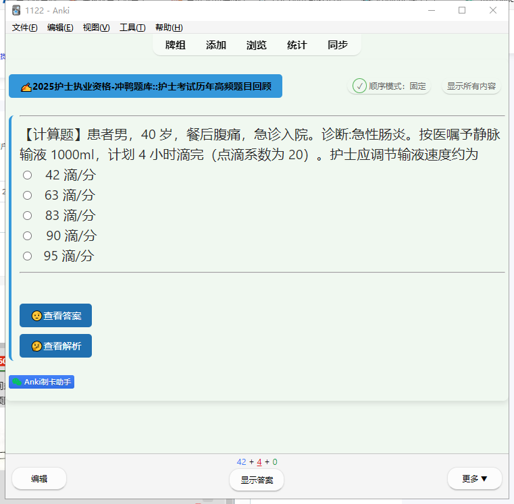Click the green review count 0
Image resolution: width=514 pixels, height=504 pixels.
[x=275, y=461]
